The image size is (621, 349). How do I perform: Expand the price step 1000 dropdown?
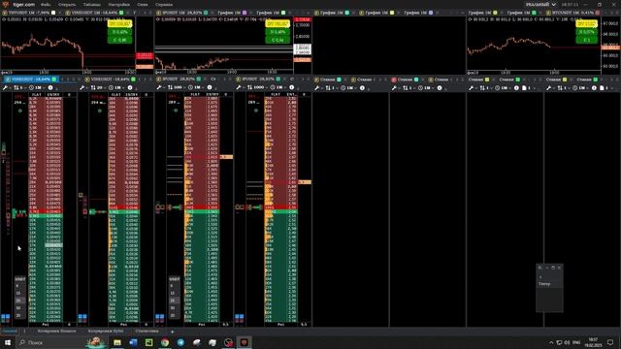pyautogui.click(x=257, y=87)
